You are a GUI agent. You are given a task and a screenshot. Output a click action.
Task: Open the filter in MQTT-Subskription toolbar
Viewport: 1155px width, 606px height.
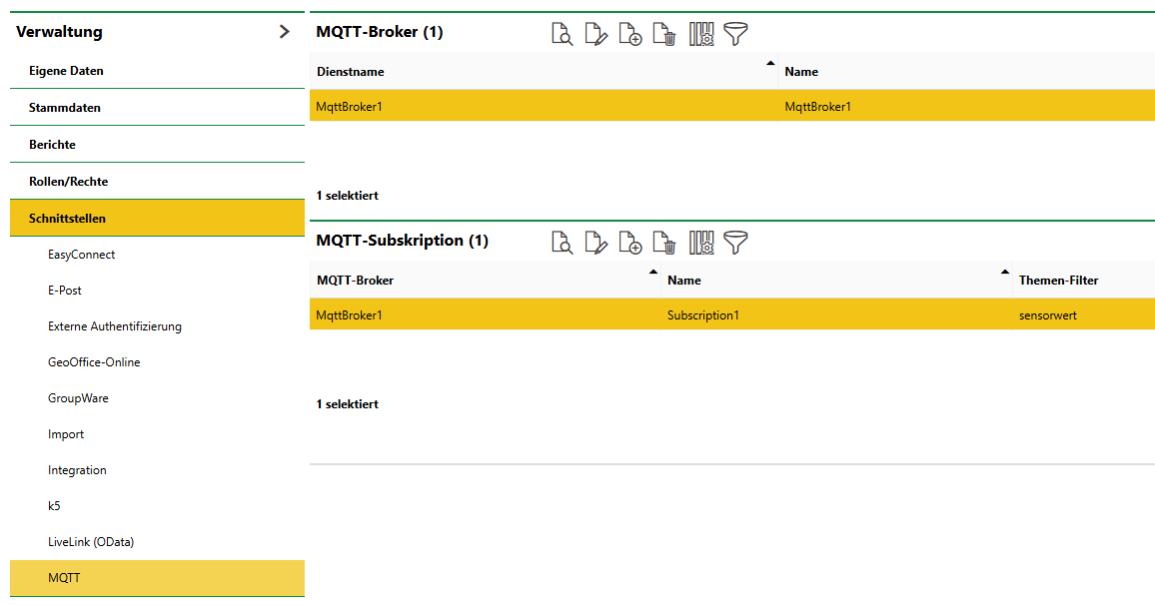click(x=735, y=243)
